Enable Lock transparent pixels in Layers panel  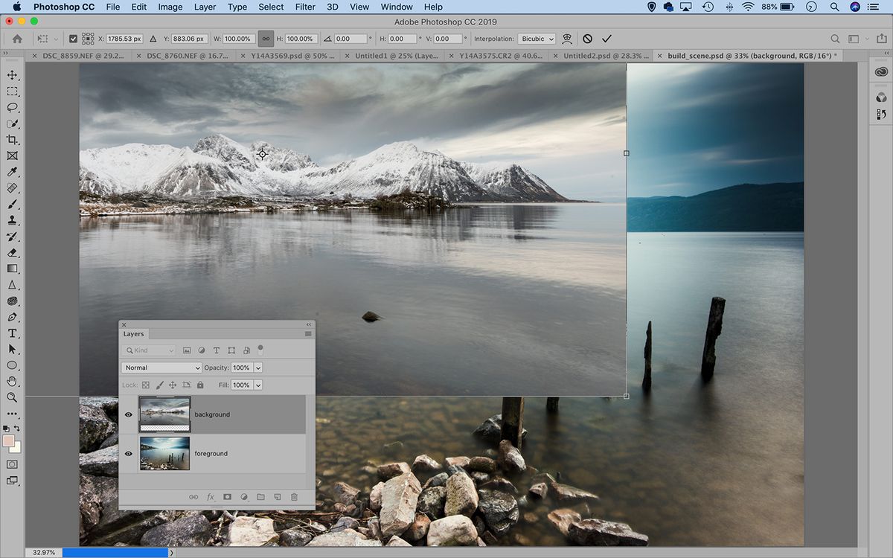coord(145,385)
